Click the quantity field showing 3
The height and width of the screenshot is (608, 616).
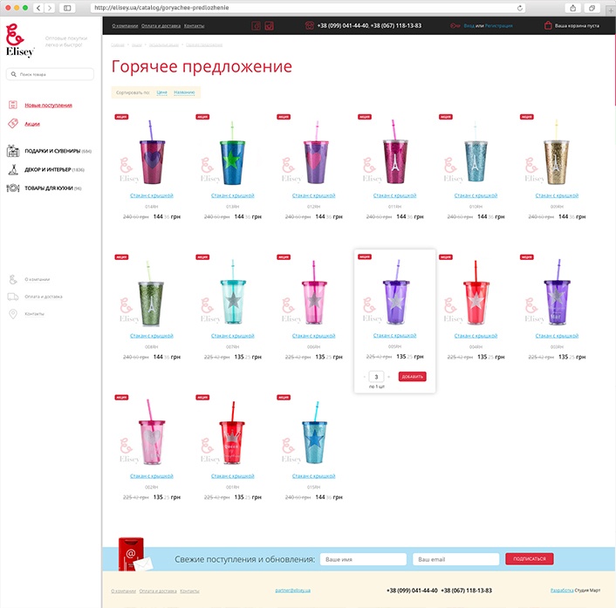376,377
